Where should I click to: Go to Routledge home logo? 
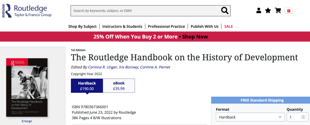pos(27,11)
